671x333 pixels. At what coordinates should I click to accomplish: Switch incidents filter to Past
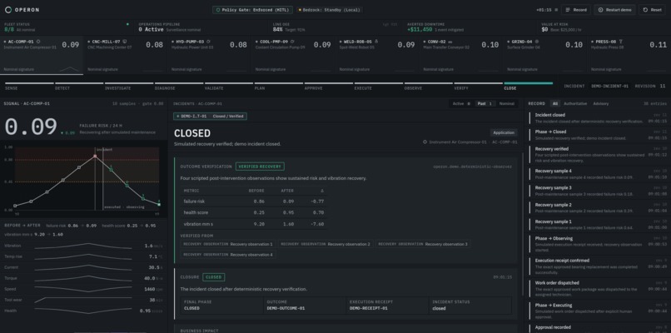coord(485,103)
